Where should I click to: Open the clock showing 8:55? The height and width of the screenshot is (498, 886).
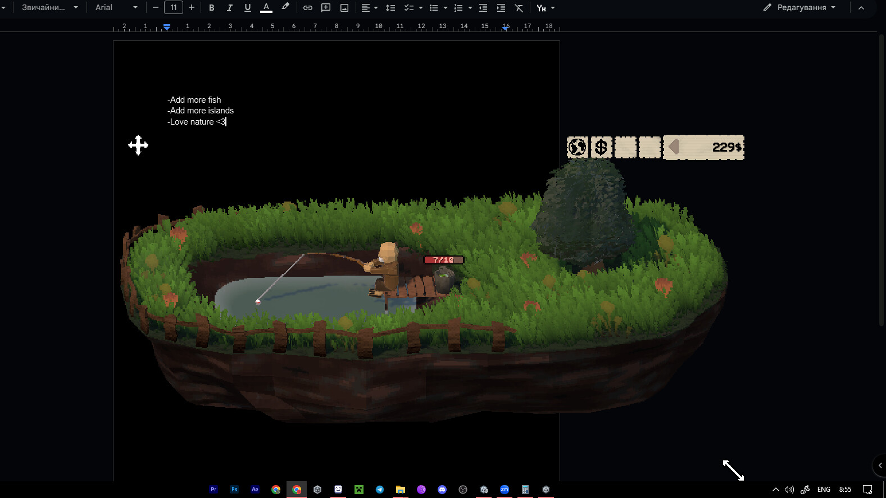[845, 490]
